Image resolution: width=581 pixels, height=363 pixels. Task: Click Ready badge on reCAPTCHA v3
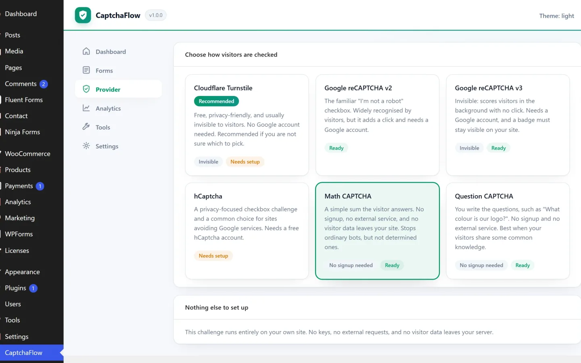[498, 148]
